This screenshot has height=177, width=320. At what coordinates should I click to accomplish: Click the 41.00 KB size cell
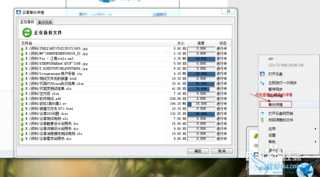tap(179, 89)
